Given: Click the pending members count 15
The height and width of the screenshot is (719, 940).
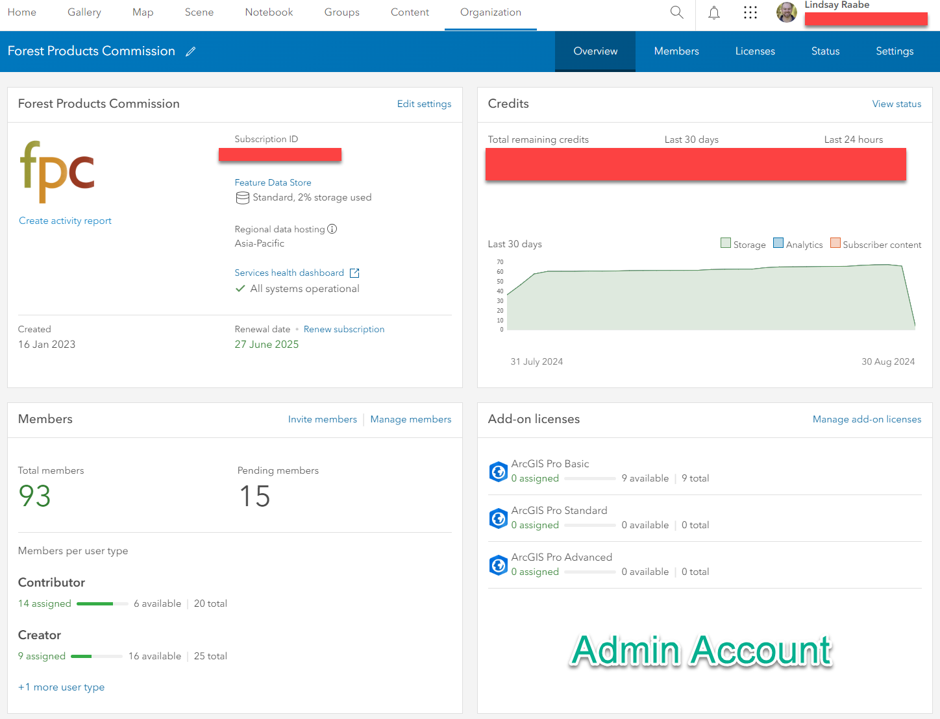Looking at the screenshot, I should [255, 496].
